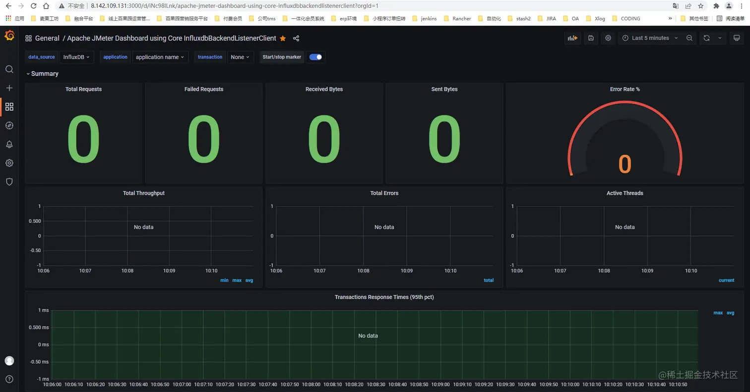Save the dashboard using the floppy disk icon
The image size is (750, 392).
coord(590,38)
